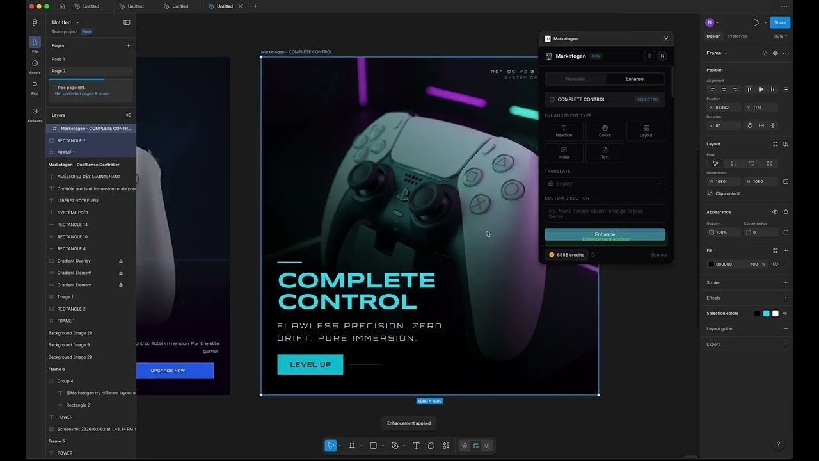
Task: Choose the Image enhancement type
Action: (x=564, y=153)
